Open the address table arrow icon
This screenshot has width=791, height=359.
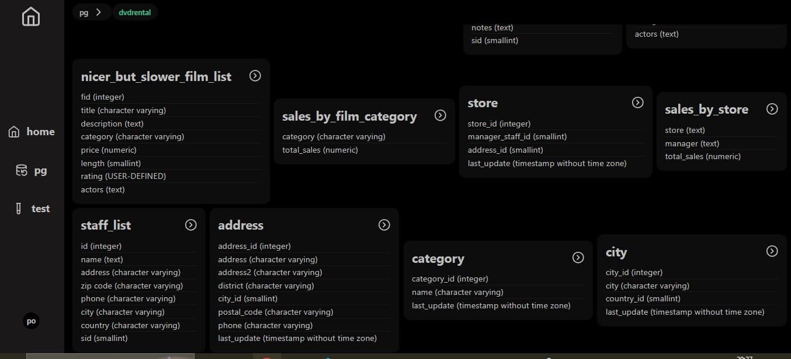click(384, 225)
